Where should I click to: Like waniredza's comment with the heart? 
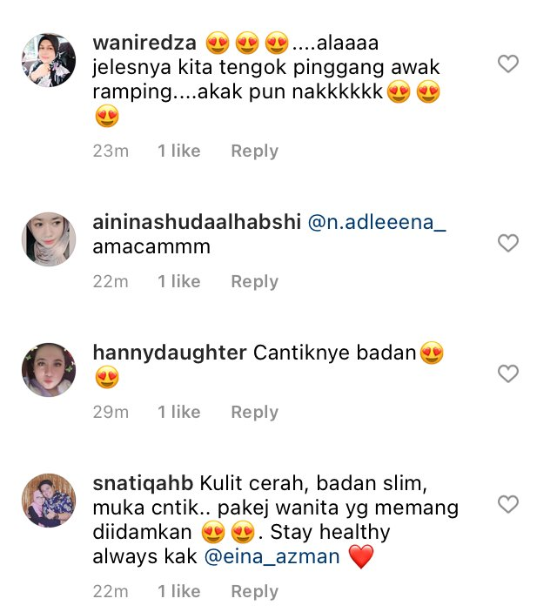(507, 64)
